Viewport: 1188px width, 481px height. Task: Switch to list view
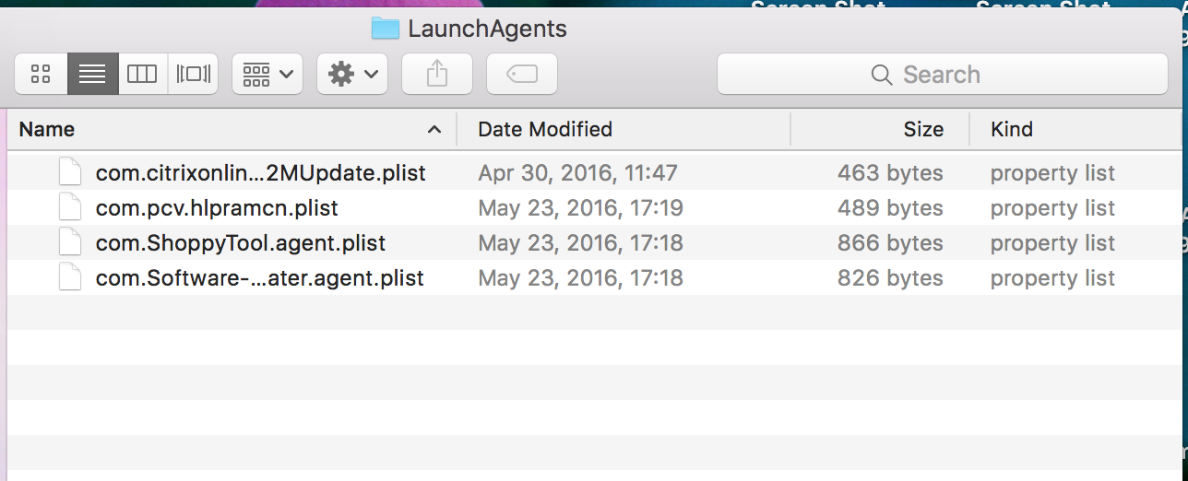click(92, 75)
